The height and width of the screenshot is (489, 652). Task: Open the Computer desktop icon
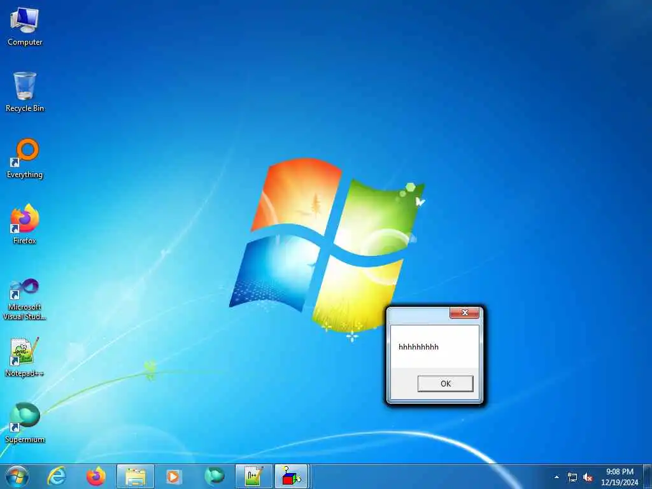(25, 26)
